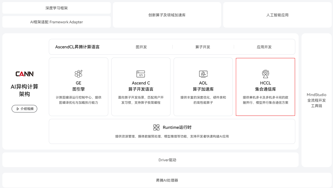Play the 介绍视频 introduction video
333x188 pixels.
coord(25,109)
